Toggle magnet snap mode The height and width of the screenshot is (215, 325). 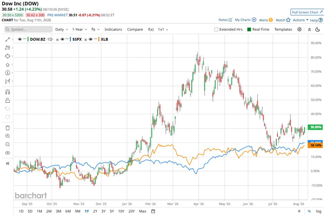click(8, 92)
